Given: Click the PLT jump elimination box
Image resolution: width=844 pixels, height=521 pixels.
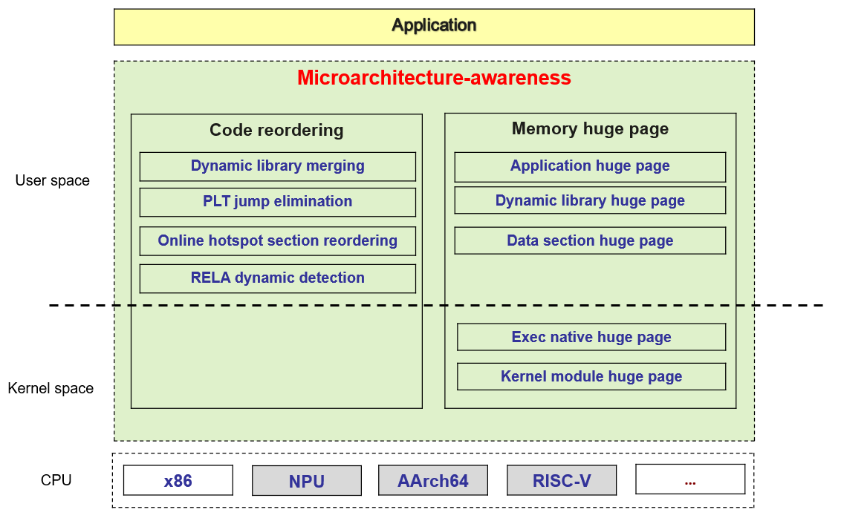Looking at the screenshot, I should click(x=277, y=202).
